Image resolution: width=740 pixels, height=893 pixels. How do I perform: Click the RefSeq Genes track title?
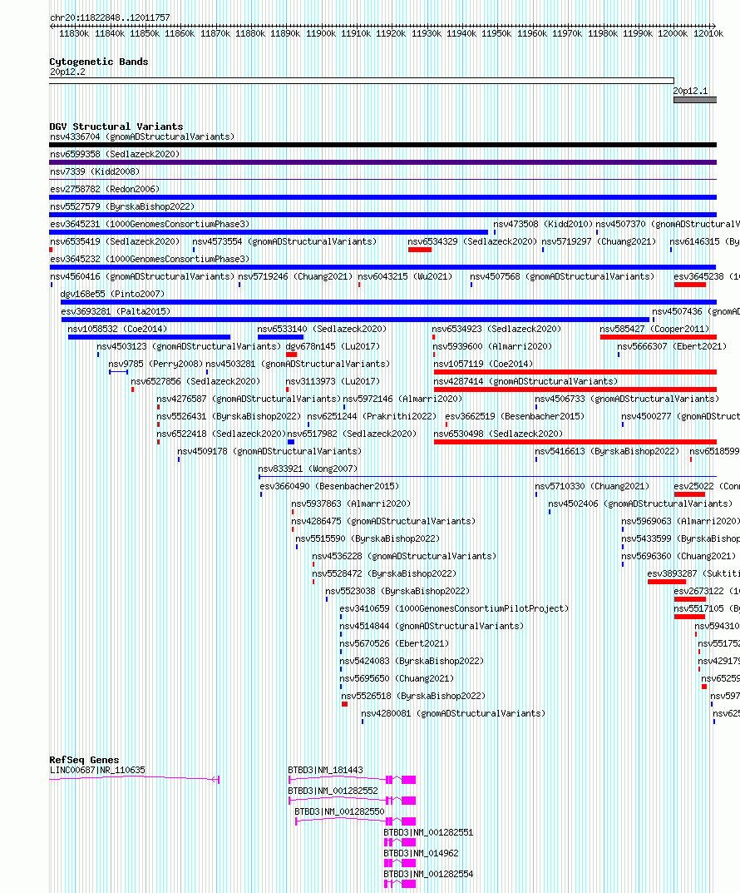[x=84, y=760]
